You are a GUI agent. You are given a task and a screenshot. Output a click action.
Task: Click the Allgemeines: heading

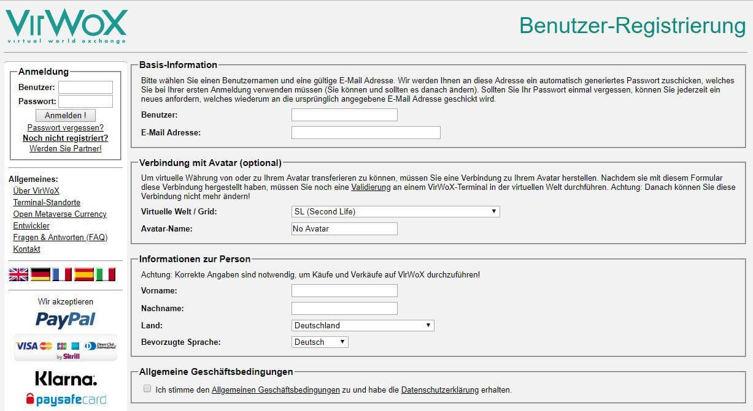click(x=33, y=179)
